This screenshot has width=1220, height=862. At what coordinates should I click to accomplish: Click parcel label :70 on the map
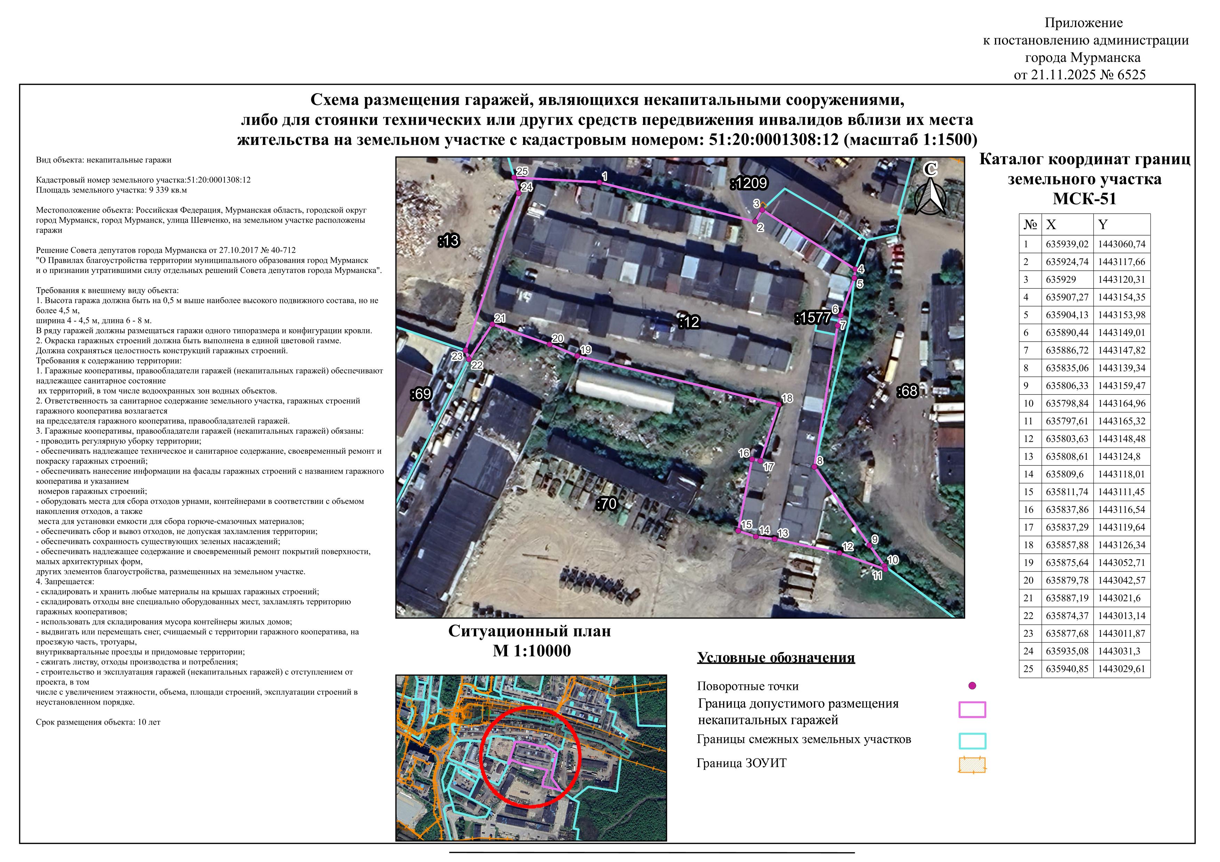pyautogui.click(x=606, y=503)
